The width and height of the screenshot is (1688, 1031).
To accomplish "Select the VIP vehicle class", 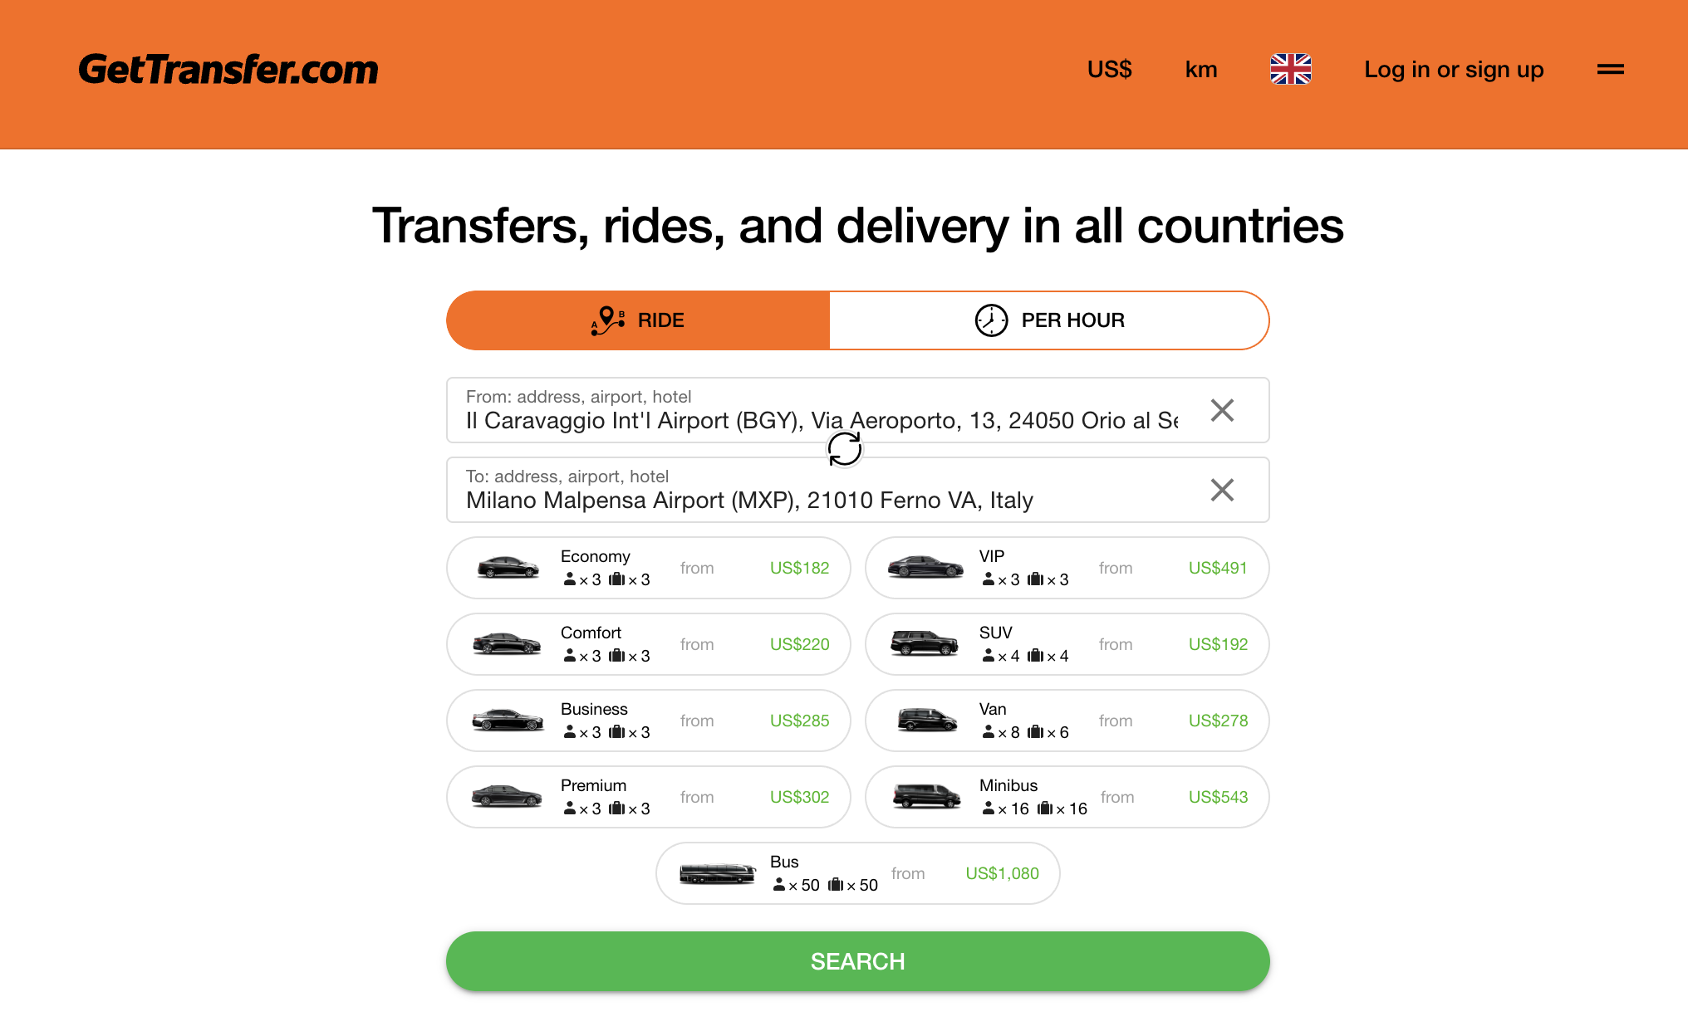I will (1067, 568).
